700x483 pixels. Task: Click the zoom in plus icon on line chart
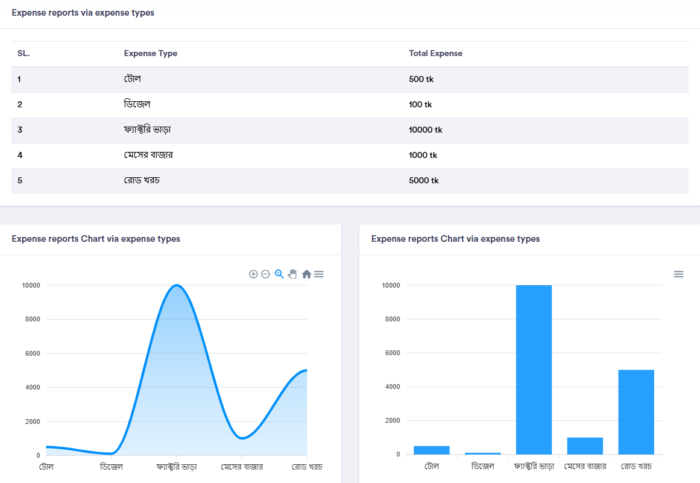[253, 274]
